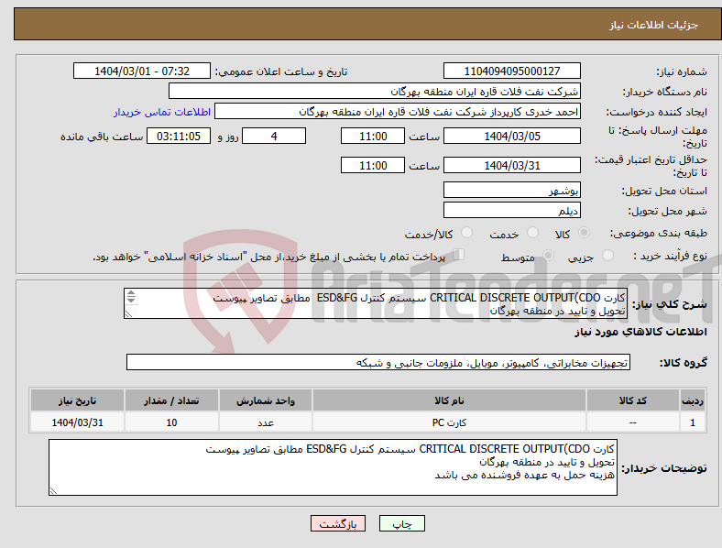Screen dimensions: 722x548
Task: Click the resize grip of شرح کلی نیاز box
Action: pyautogui.click(x=128, y=314)
